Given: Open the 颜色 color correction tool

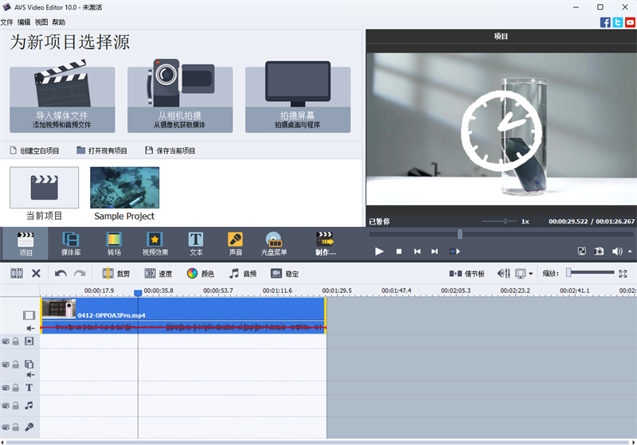Looking at the screenshot, I should (x=200, y=273).
